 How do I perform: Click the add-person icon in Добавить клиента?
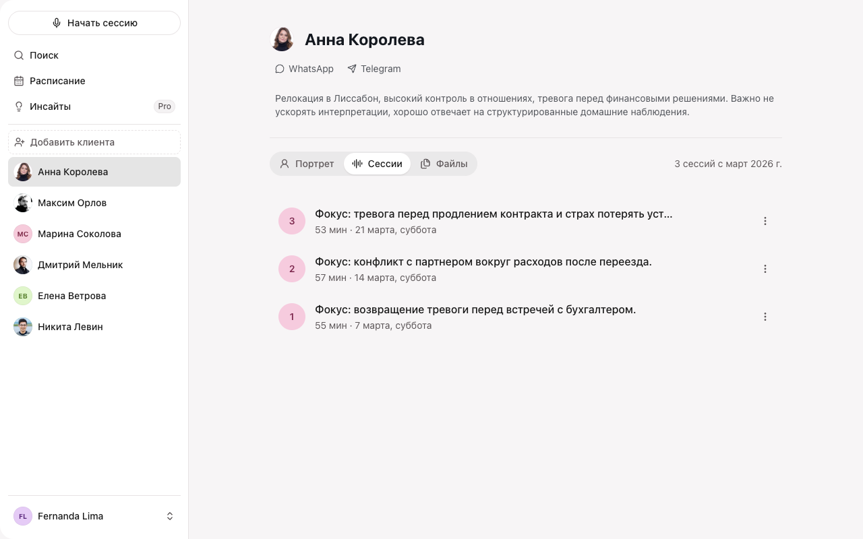20,142
